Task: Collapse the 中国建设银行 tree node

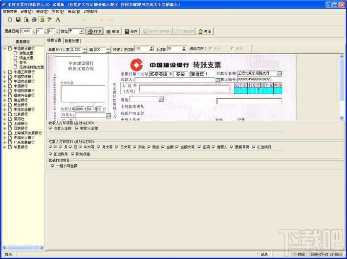Action: [5, 48]
